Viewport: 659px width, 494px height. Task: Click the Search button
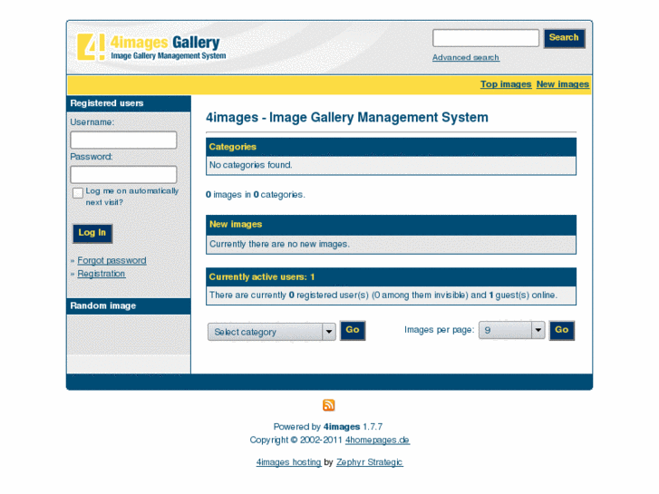[564, 38]
